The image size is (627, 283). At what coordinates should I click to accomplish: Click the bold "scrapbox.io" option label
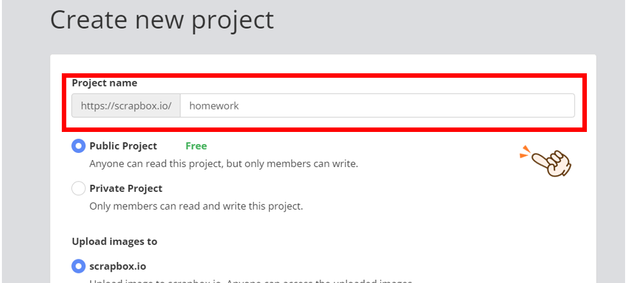(x=118, y=266)
